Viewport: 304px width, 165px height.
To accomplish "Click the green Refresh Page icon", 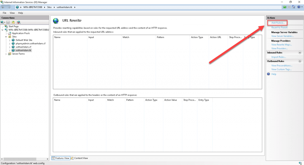I will coord(285,7).
